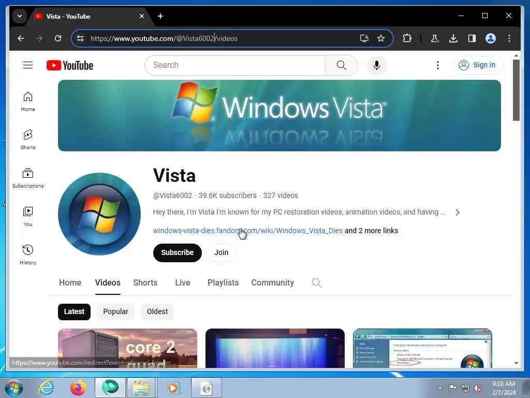Open the windows-vista-dies fandom link
The height and width of the screenshot is (398, 530).
pos(247,231)
